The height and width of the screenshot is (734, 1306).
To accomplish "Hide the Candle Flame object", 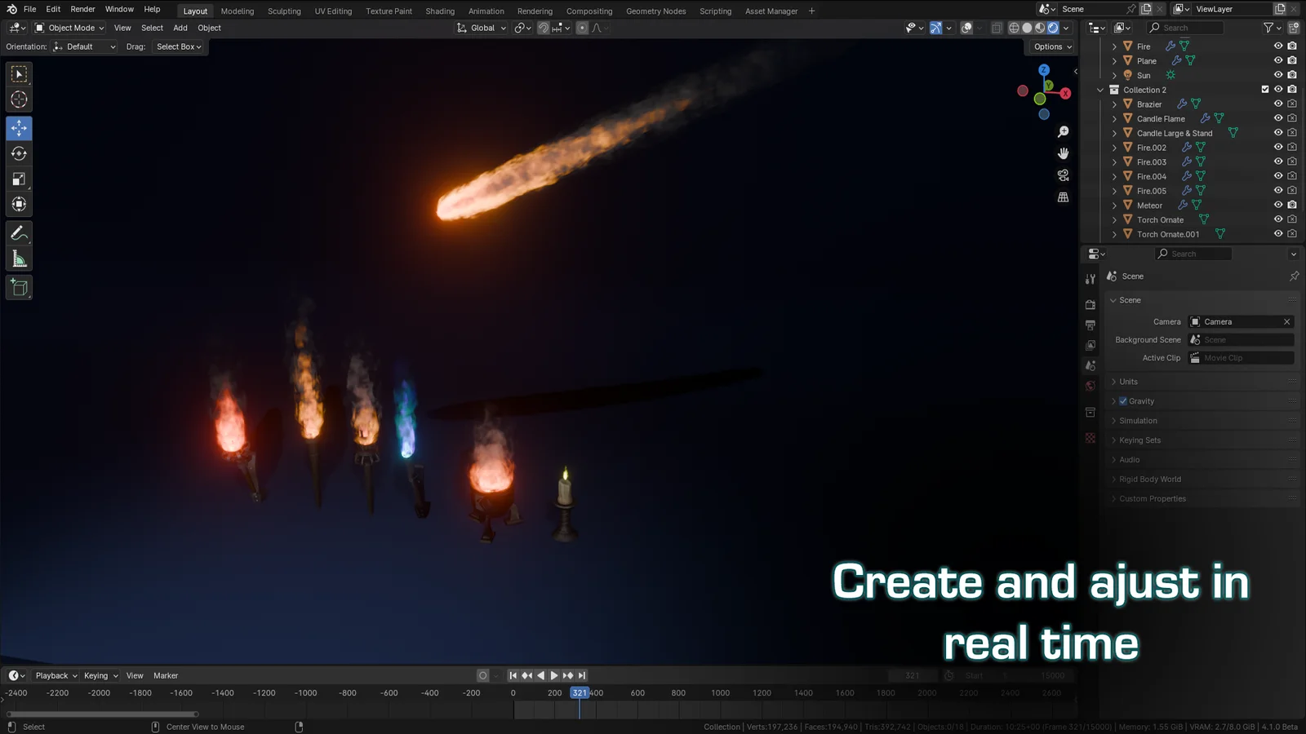I will coord(1277,118).
